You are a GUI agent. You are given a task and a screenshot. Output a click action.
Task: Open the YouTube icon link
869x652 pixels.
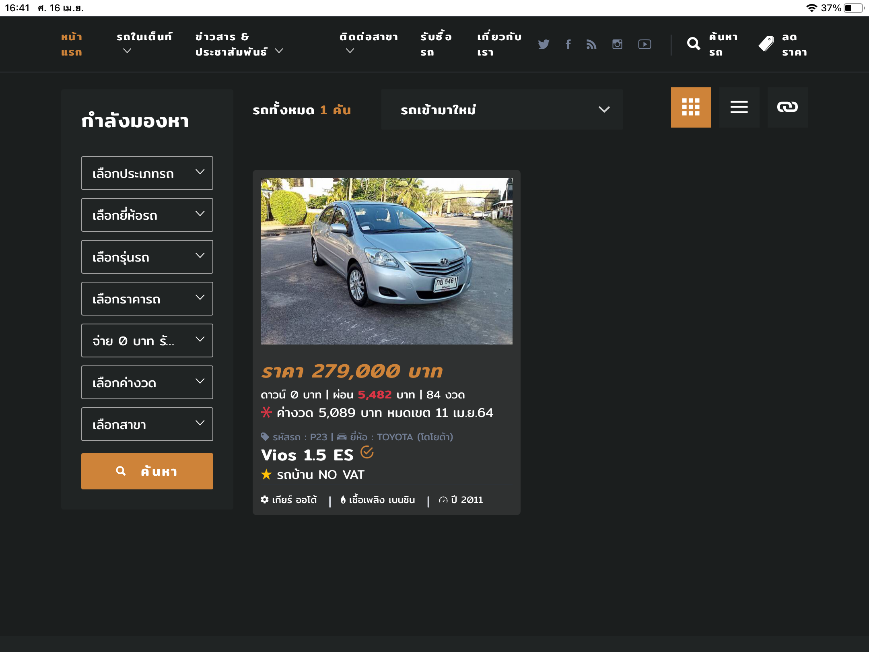pyautogui.click(x=645, y=44)
